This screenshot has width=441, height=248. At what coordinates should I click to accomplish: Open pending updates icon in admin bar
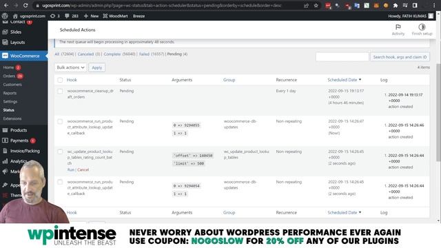tap(55, 16)
